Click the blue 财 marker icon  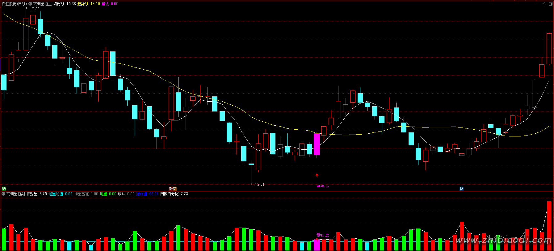coord(461,189)
